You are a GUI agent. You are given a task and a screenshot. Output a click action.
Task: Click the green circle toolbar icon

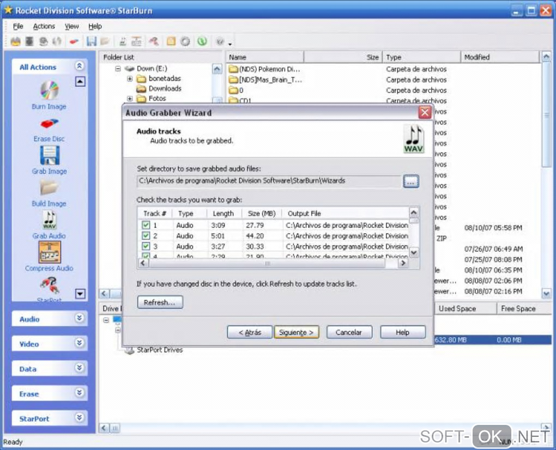(202, 41)
